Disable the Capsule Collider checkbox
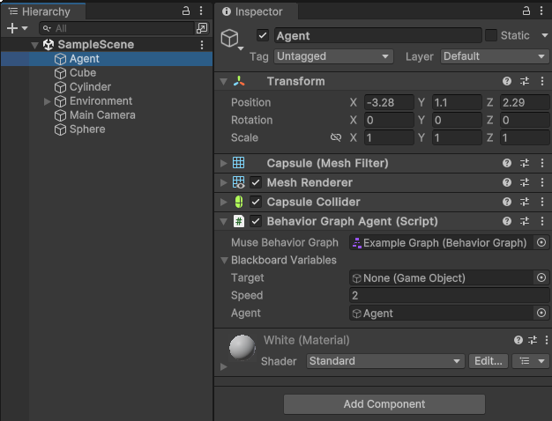Viewport: 552px width, 421px height. [256, 202]
